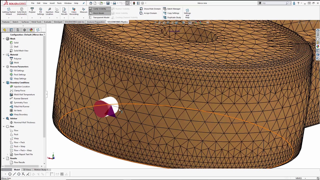
Task: Switch to the Mold Tools tab
Action: click(36, 22)
